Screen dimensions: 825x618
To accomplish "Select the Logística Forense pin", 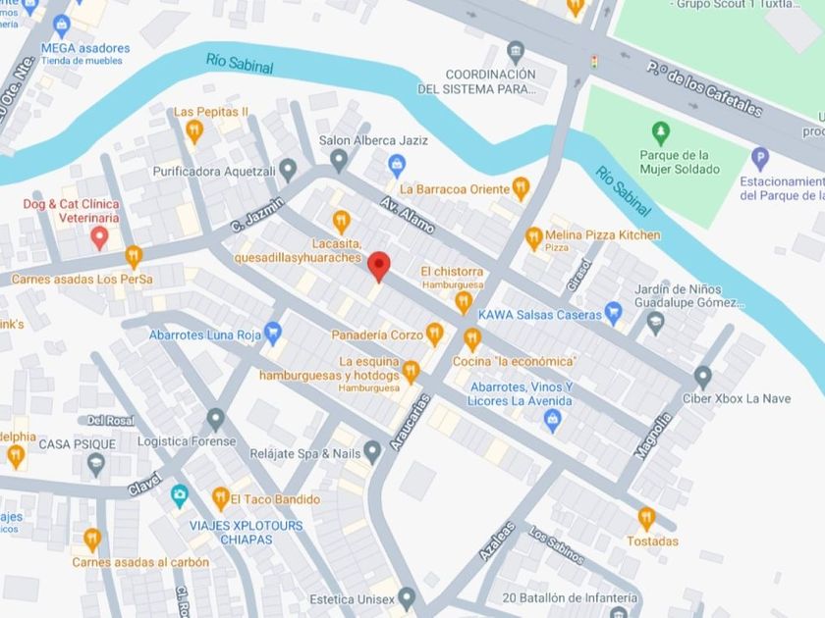I will [x=216, y=421].
